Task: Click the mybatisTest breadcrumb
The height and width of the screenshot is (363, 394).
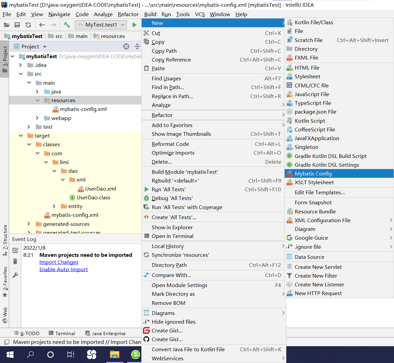Action: click(24, 36)
